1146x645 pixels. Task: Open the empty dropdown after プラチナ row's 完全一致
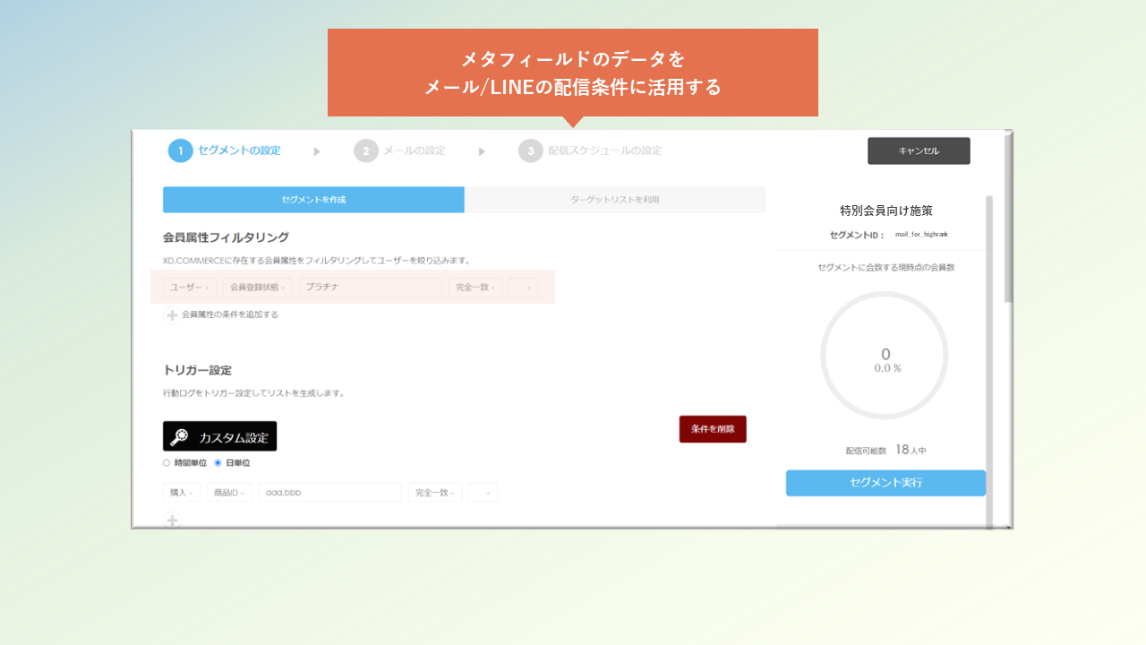[524, 288]
